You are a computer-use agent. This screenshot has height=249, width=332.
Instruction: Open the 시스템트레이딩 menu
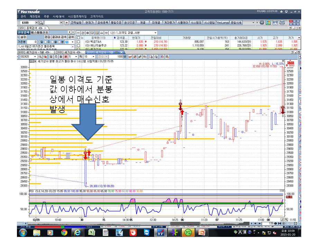77,16
